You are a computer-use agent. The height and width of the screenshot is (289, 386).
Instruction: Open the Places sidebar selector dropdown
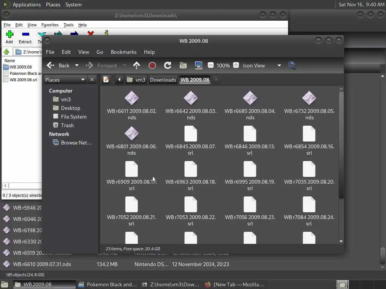point(65,80)
